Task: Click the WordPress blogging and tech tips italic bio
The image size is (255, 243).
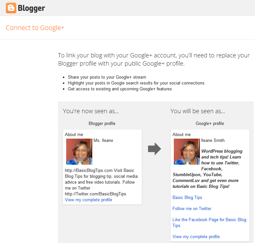Action: (207, 169)
